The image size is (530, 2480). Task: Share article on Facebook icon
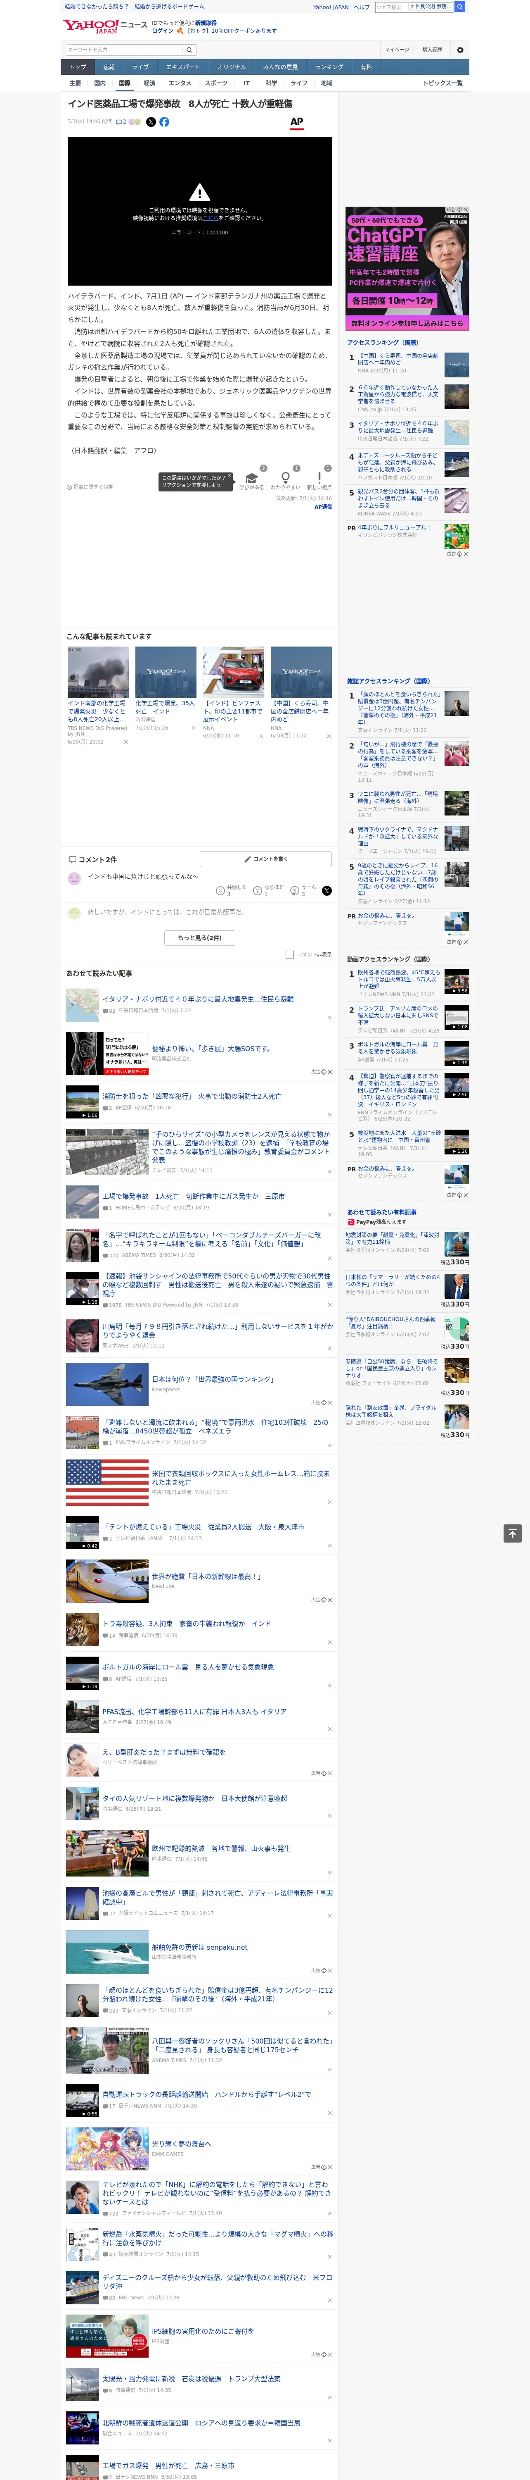pos(164,122)
